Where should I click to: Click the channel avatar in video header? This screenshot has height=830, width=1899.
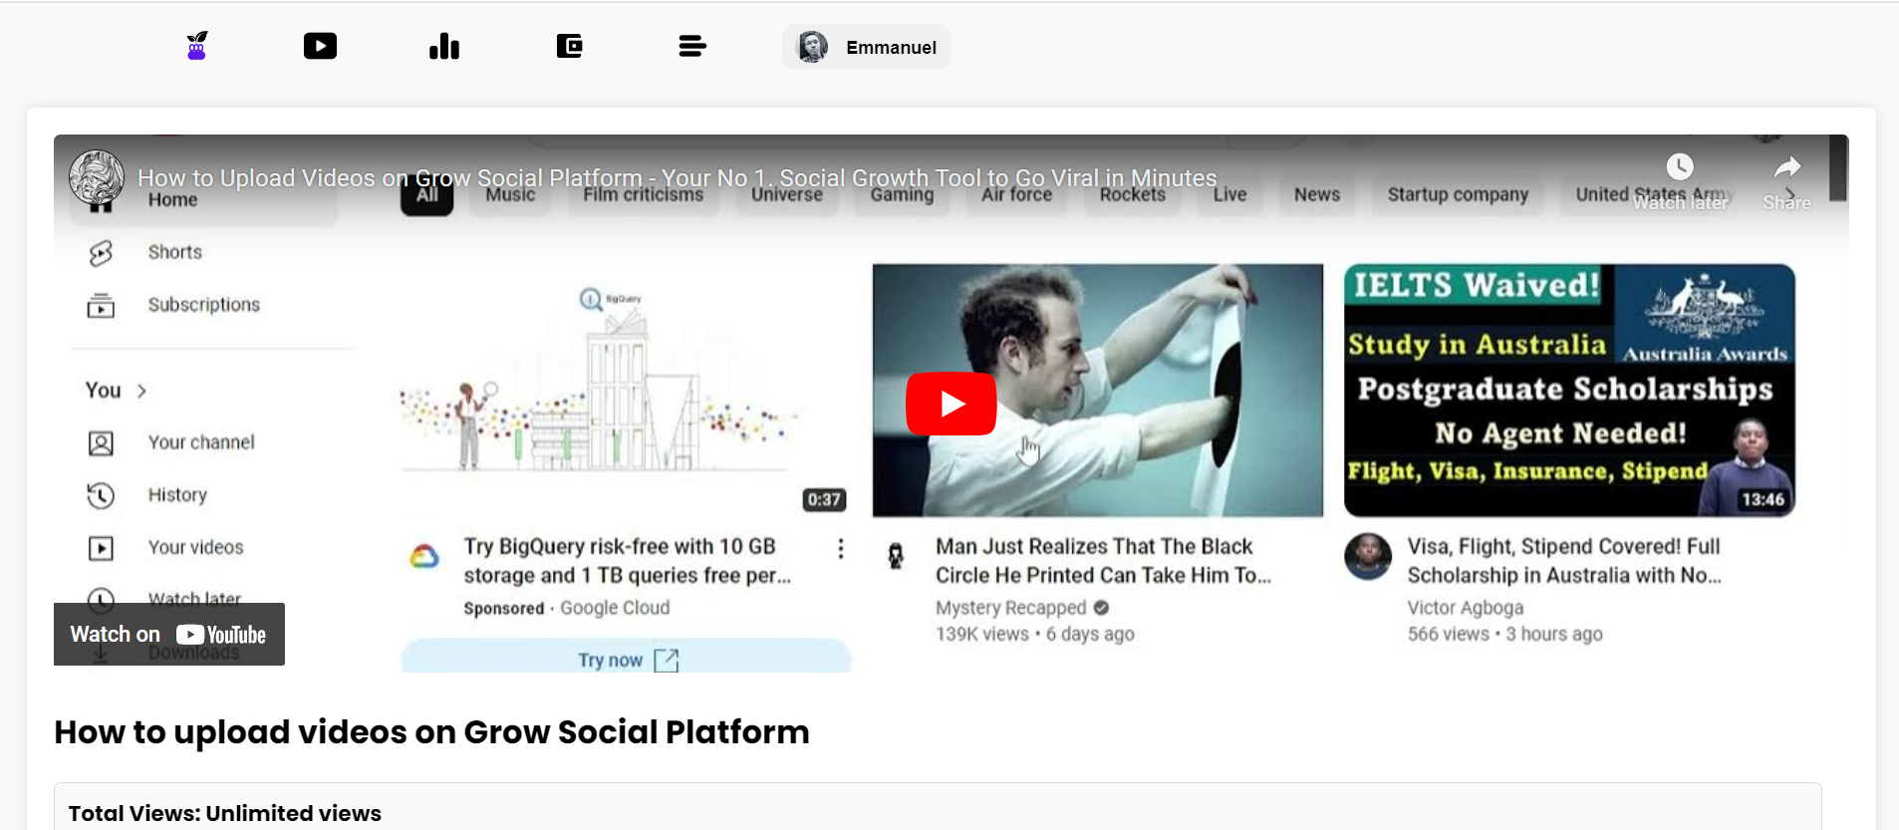pyautogui.click(x=97, y=177)
